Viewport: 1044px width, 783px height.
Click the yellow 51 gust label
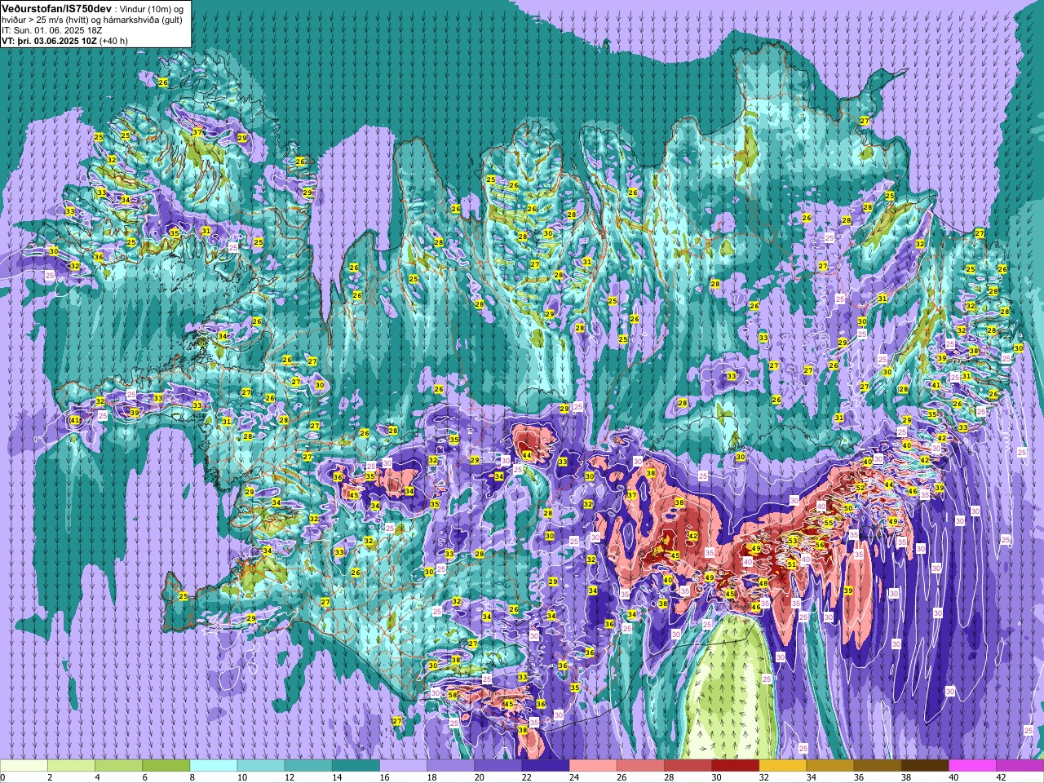(x=791, y=564)
